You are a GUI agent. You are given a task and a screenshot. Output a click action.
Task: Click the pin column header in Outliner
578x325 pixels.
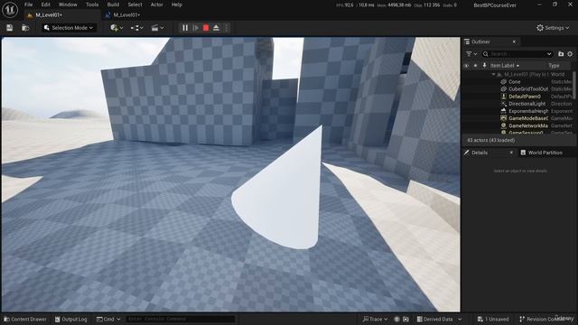click(484, 66)
